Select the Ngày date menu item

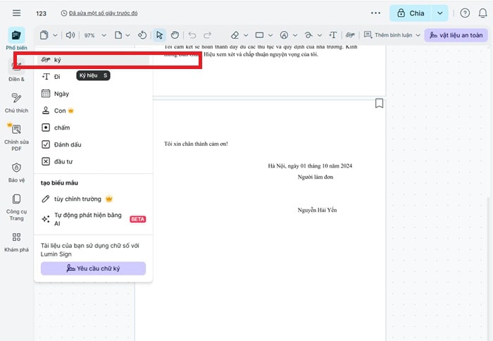click(61, 93)
